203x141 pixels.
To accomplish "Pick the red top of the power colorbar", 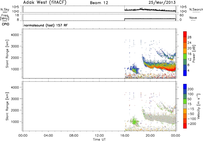I will pos(185,34).
